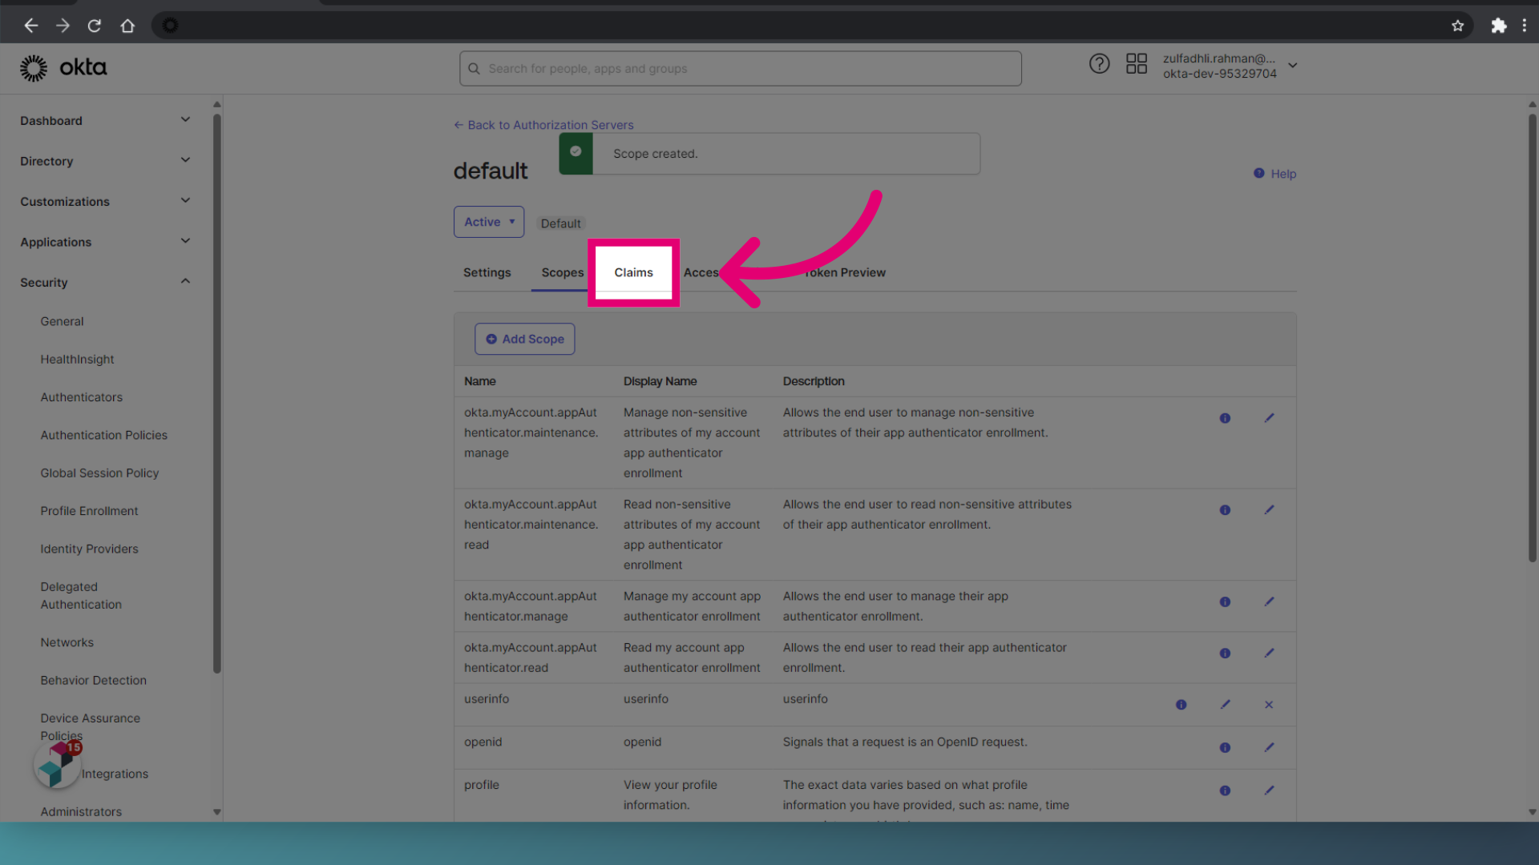The image size is (1539, 865).
Task: Click the info icon for openid scope
Action: (x=1225, y=748)
